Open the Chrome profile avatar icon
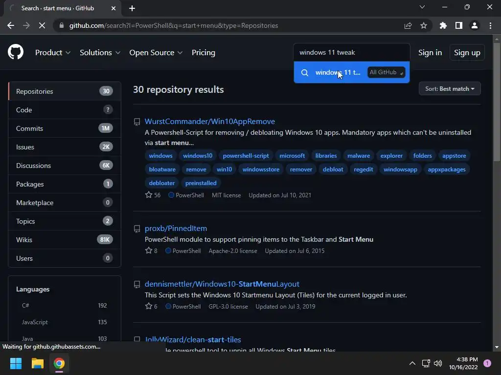501x375 pixels. (x=475, y=25)
